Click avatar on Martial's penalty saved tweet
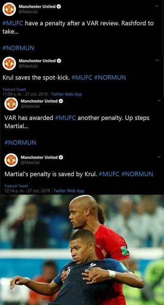Viewport: 164px width, 305px height. coord(11,160)
